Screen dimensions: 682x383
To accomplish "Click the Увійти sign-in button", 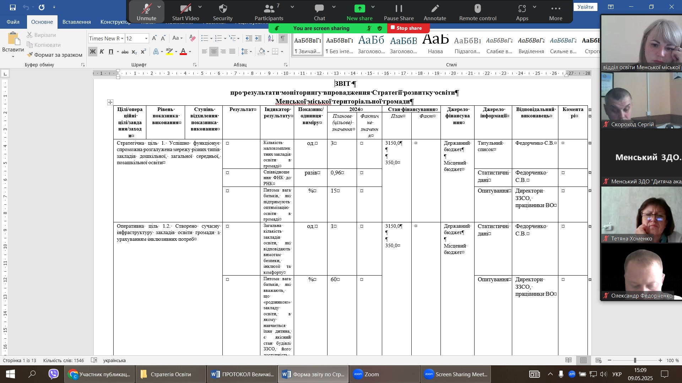I will coord(585,7).
